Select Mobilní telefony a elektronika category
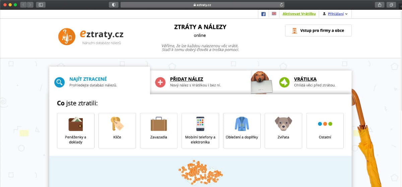This screenshot has width=402, height=187. point(200,131)
